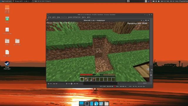Click the Exit button in OBS
Image resolution: width=188 pixels, height=106 pixels.
click(145, 83)
